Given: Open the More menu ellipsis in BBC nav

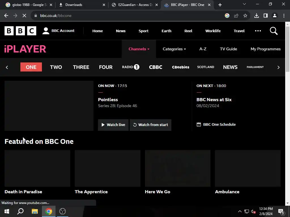Looking at the screenshot, I should coord(258,31).
